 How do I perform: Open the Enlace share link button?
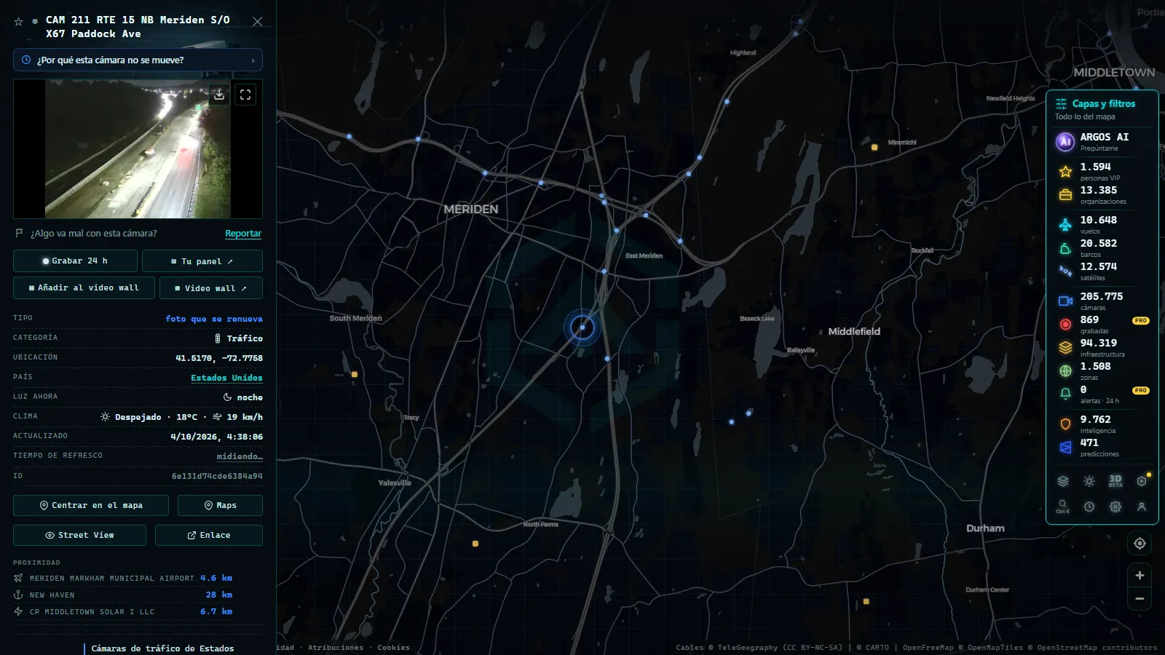209,535
